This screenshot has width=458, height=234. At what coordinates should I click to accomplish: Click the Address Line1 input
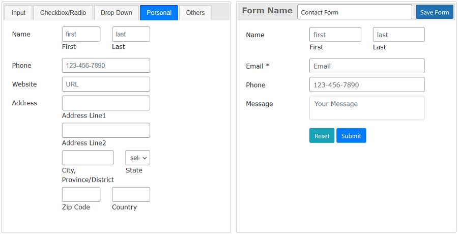(106, 103)
